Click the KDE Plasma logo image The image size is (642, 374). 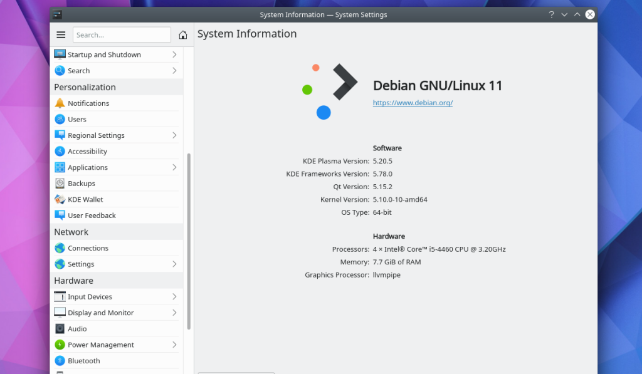(330, 91)
